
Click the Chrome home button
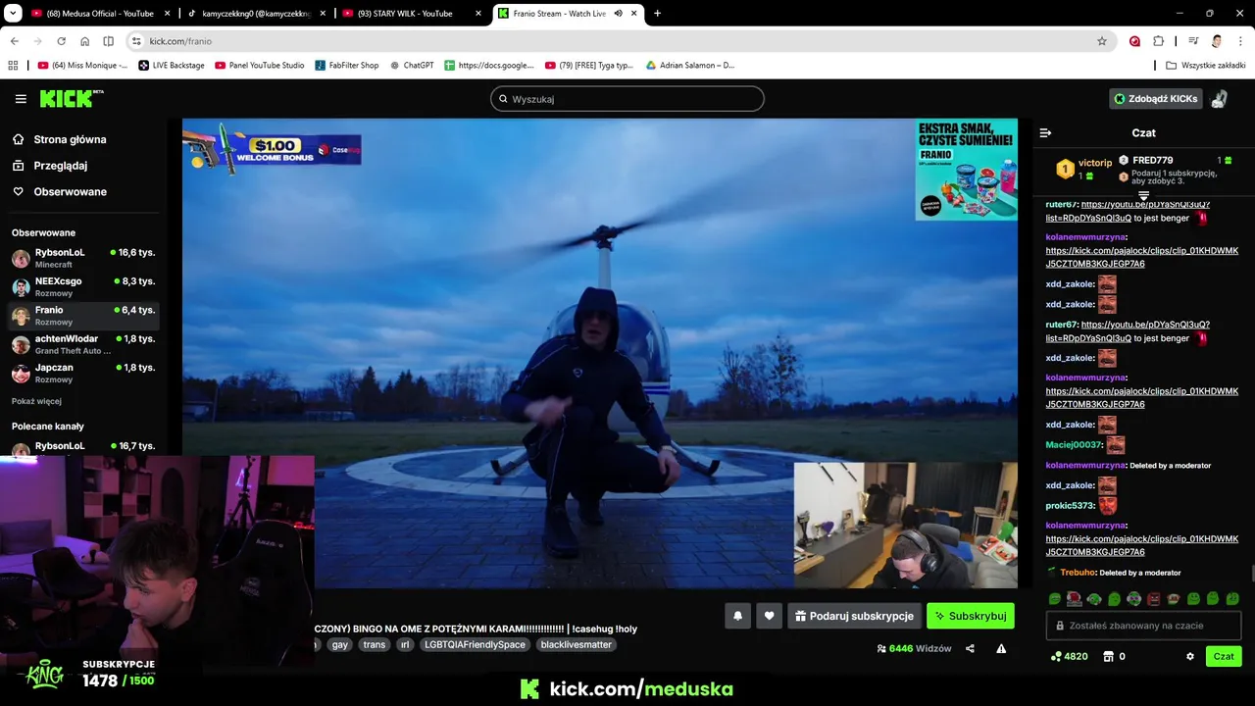click(85, 41)
